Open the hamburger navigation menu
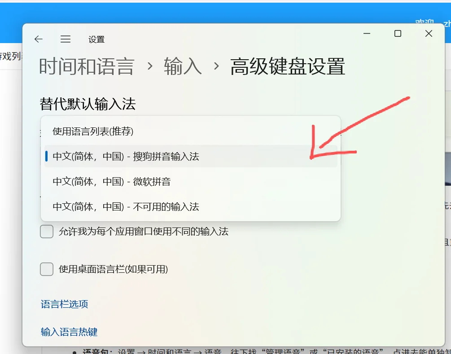The height and width of the screenshot is (354, 451). pyautogui.click(x=66, y=39)
